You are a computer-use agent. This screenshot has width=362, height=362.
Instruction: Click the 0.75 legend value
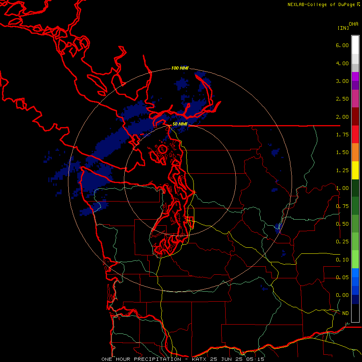coord(342,206)
